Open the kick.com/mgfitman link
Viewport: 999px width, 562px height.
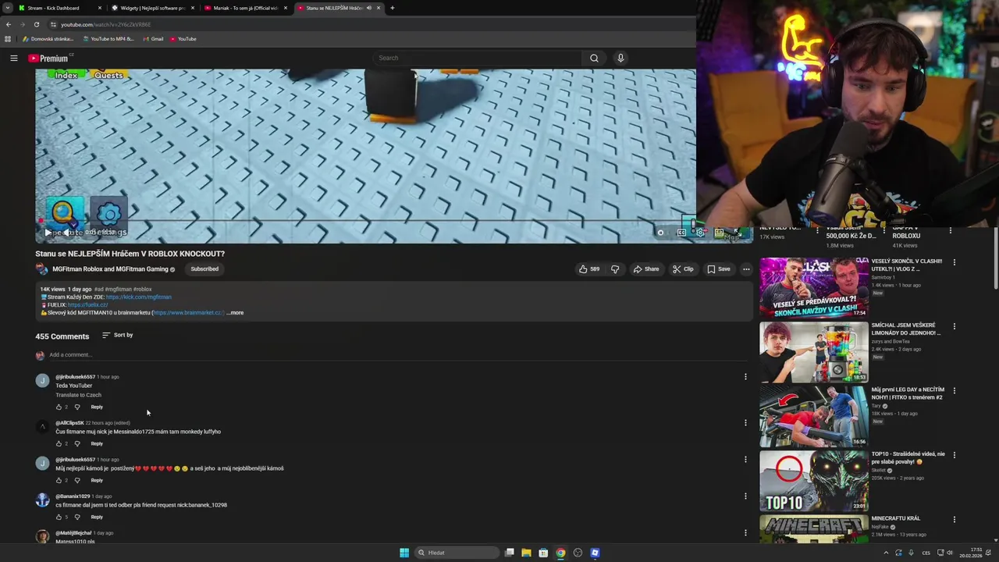(x=138, y=297)
